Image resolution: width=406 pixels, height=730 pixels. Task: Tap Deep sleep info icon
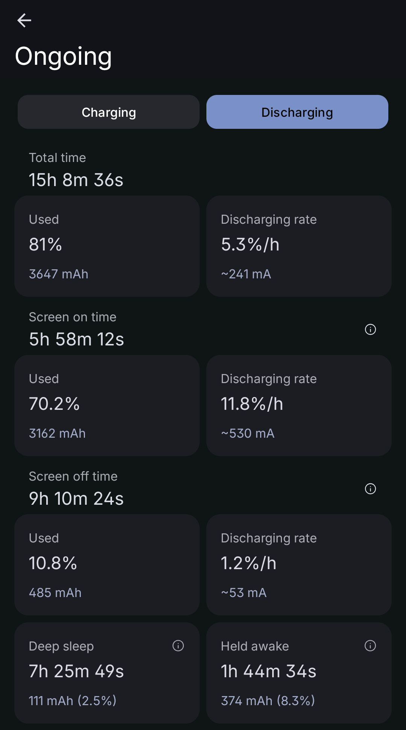[x=178, y=646]
